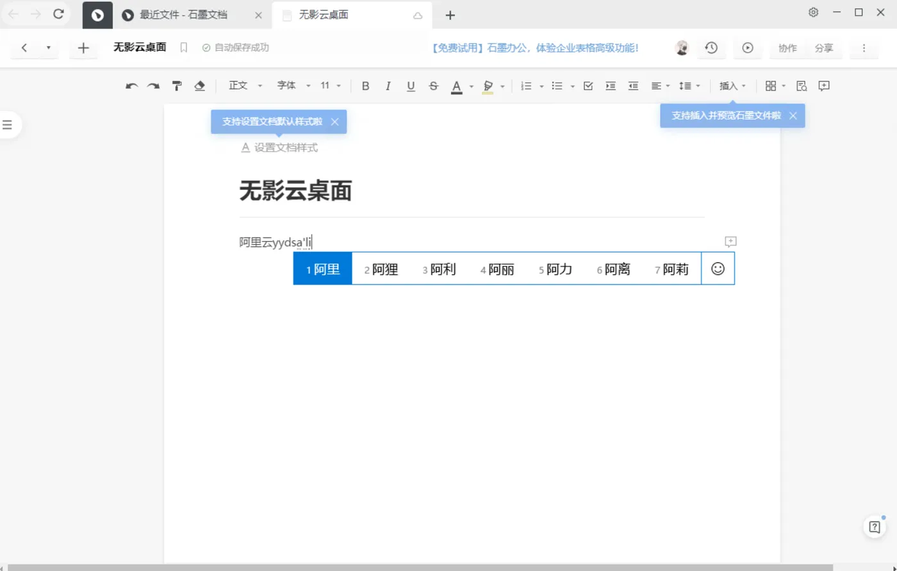
Task: Close the 最近文件 - 石墨文档 tab
Action: pos(258,15)
